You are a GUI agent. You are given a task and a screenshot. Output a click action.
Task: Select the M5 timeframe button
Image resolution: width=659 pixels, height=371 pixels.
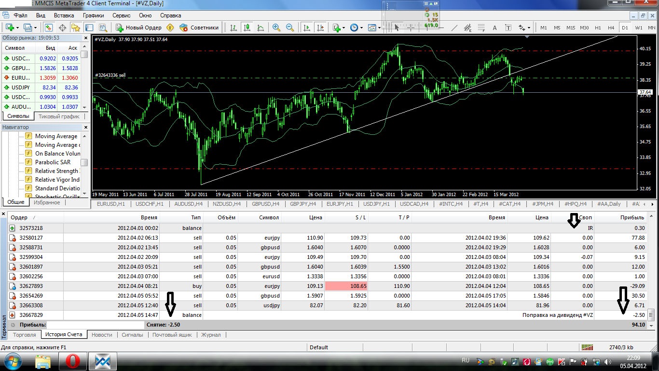tap(557, 28)
